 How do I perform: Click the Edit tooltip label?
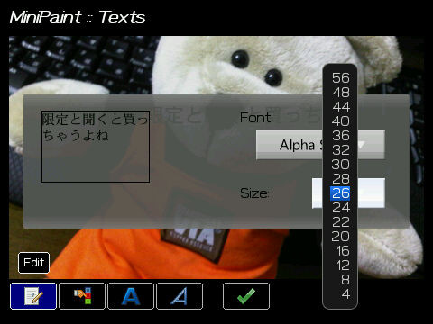coord(33,263)
